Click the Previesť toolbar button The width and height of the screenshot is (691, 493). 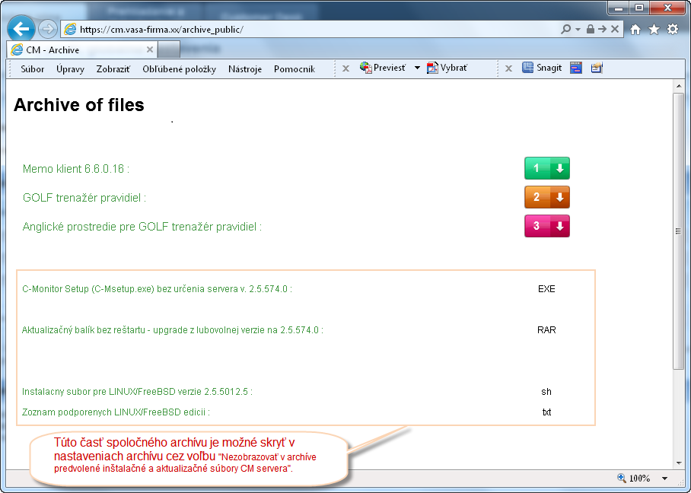(x=383, y=68)
